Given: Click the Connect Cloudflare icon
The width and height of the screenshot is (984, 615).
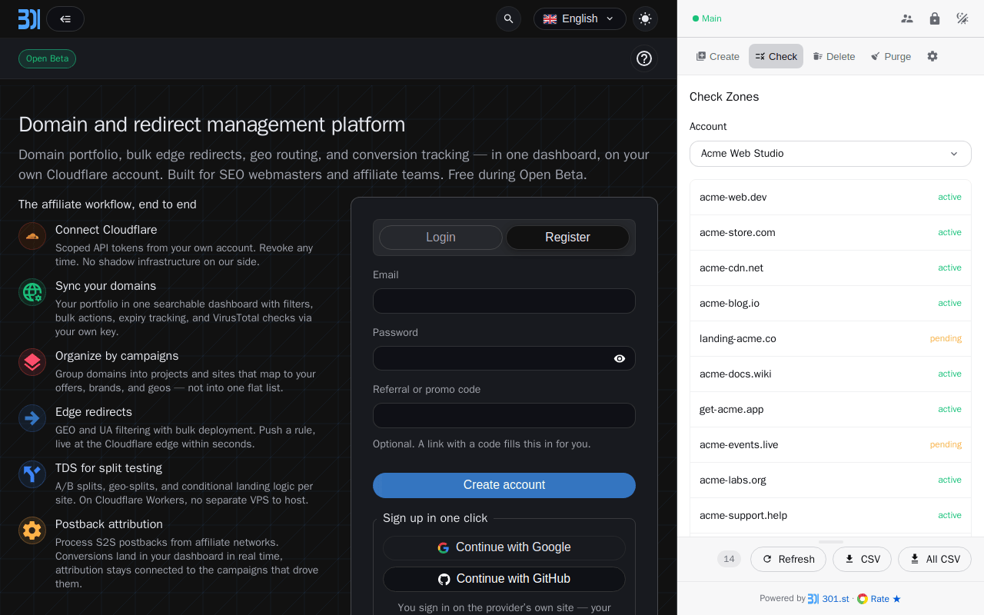Looking at the screenshot, I should [32, 236].
